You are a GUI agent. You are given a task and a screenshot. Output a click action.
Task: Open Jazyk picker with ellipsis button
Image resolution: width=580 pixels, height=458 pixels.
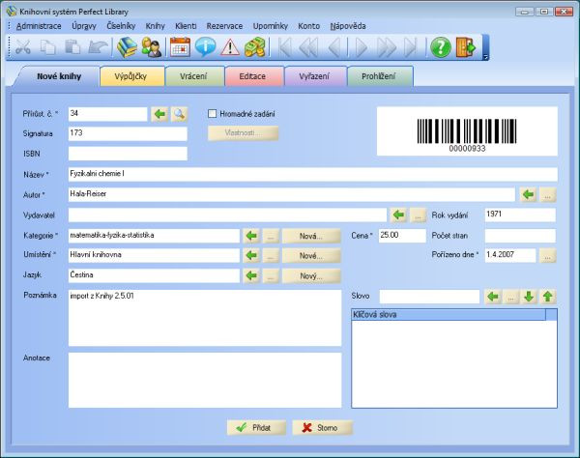[x=271, y=275]
